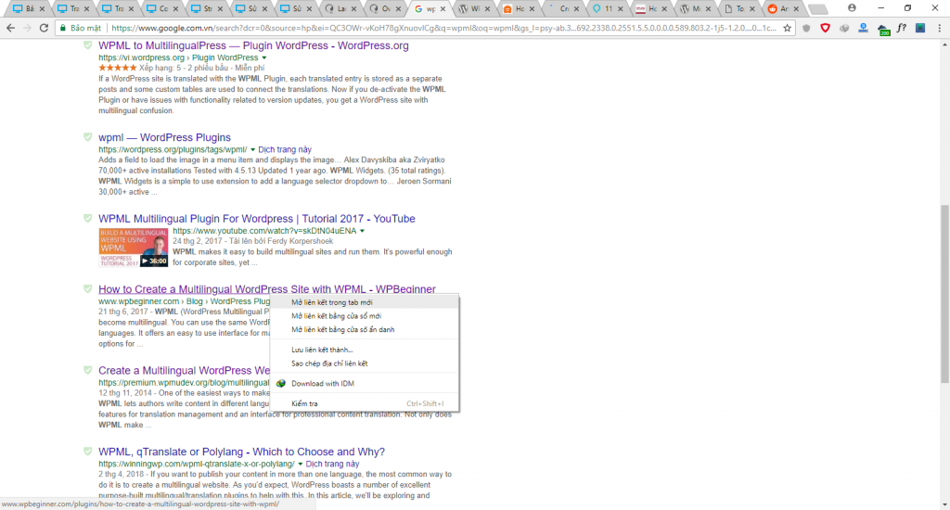This screenshot has width=950, height=510.
Task: Open the Chrome profile avatar button
Action: 852,7
